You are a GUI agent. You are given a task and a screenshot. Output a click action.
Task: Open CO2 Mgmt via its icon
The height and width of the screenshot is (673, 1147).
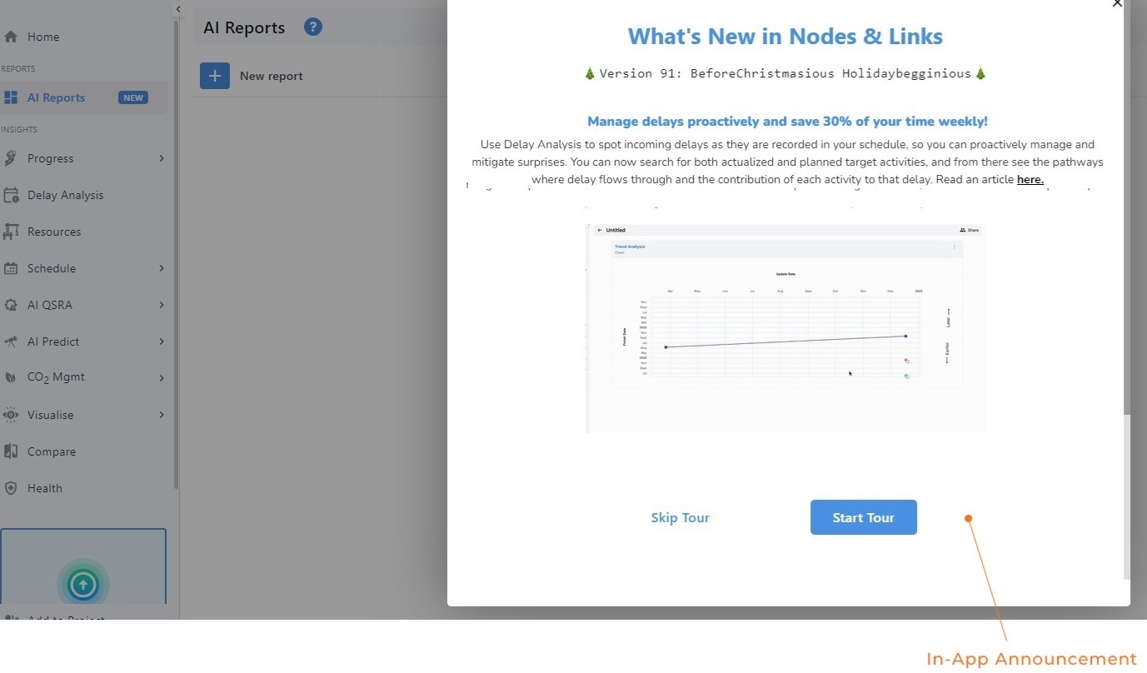point(12,376)
